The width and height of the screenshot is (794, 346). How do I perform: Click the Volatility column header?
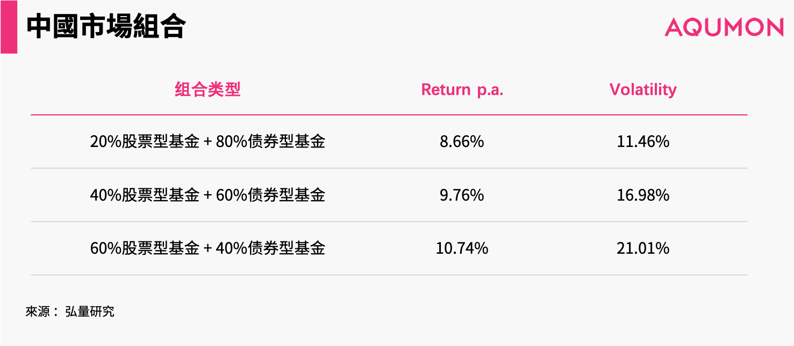[x=643, y=90]
